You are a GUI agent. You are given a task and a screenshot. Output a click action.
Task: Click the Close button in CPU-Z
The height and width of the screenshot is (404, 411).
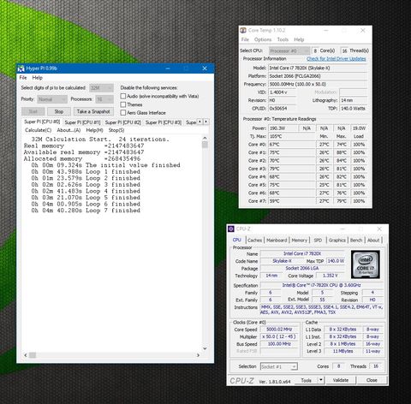(372, 380)
